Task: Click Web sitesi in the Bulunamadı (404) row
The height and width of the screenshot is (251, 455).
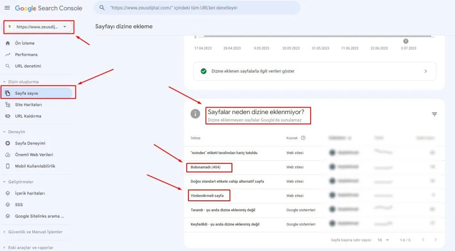Action: (x=295, y=167)
